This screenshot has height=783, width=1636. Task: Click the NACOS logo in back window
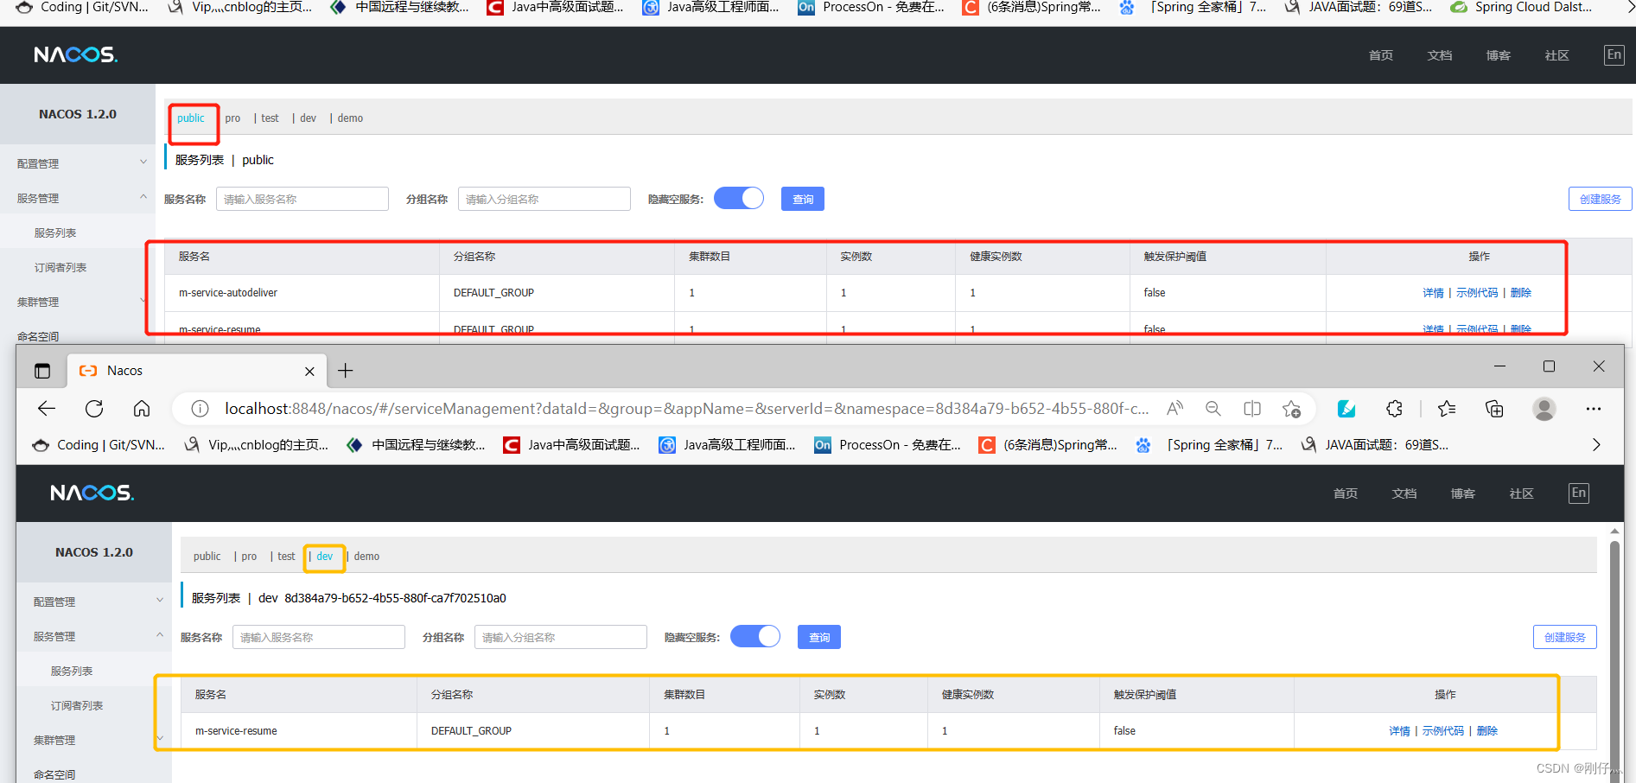click(76, 54)
